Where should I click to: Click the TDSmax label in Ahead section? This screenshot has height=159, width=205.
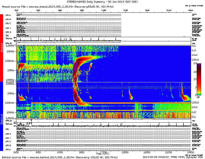click(x=9, y=38)
